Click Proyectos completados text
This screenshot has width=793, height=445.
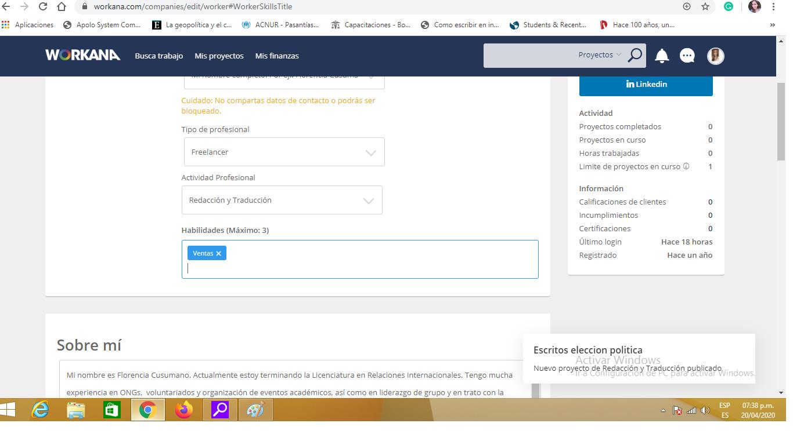coord(620,126)
